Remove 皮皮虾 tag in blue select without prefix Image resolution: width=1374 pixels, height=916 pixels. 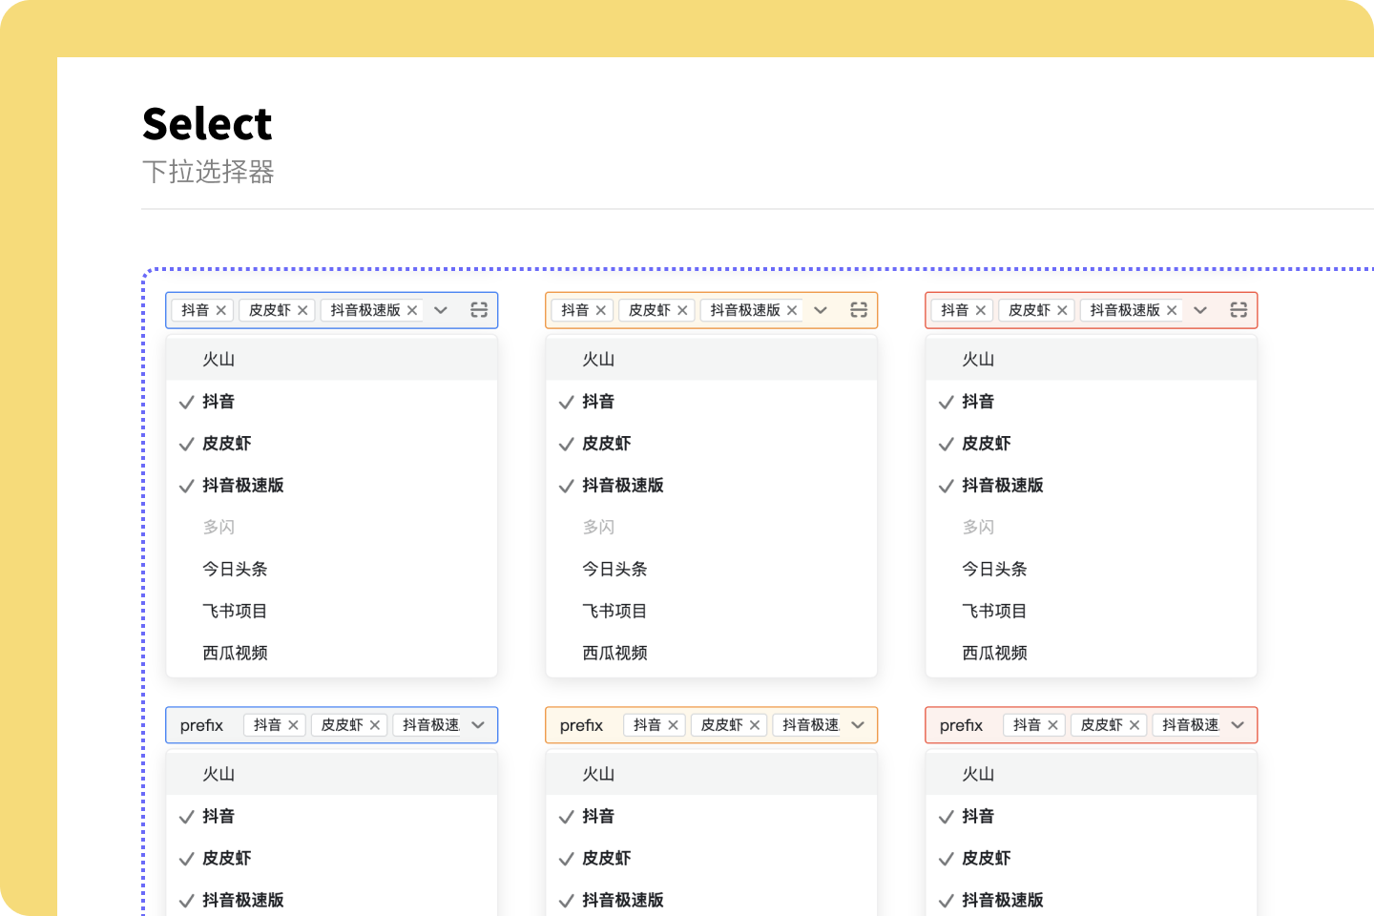(x=302, y=310)
